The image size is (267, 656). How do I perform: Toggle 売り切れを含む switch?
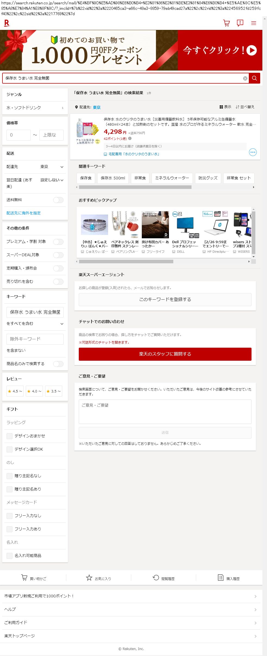[58, 281]
